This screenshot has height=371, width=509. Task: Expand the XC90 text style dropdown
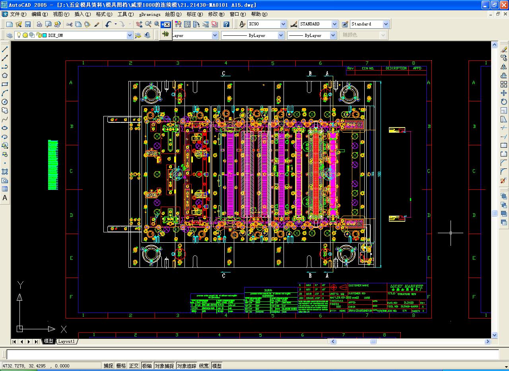tap(283, 24)
